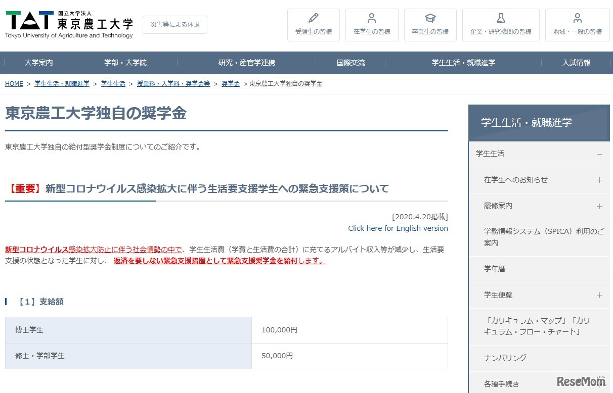
Task: Expand the 履修案内 sidebar section
Action: [x=599, y=206]
